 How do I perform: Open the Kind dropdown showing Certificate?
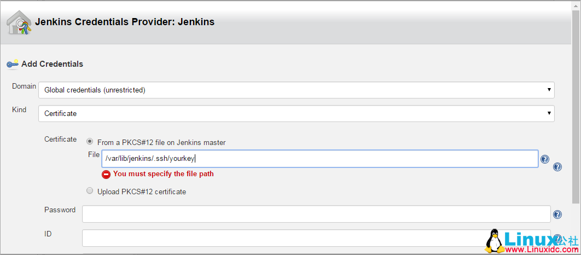click(x=297, y=114)
